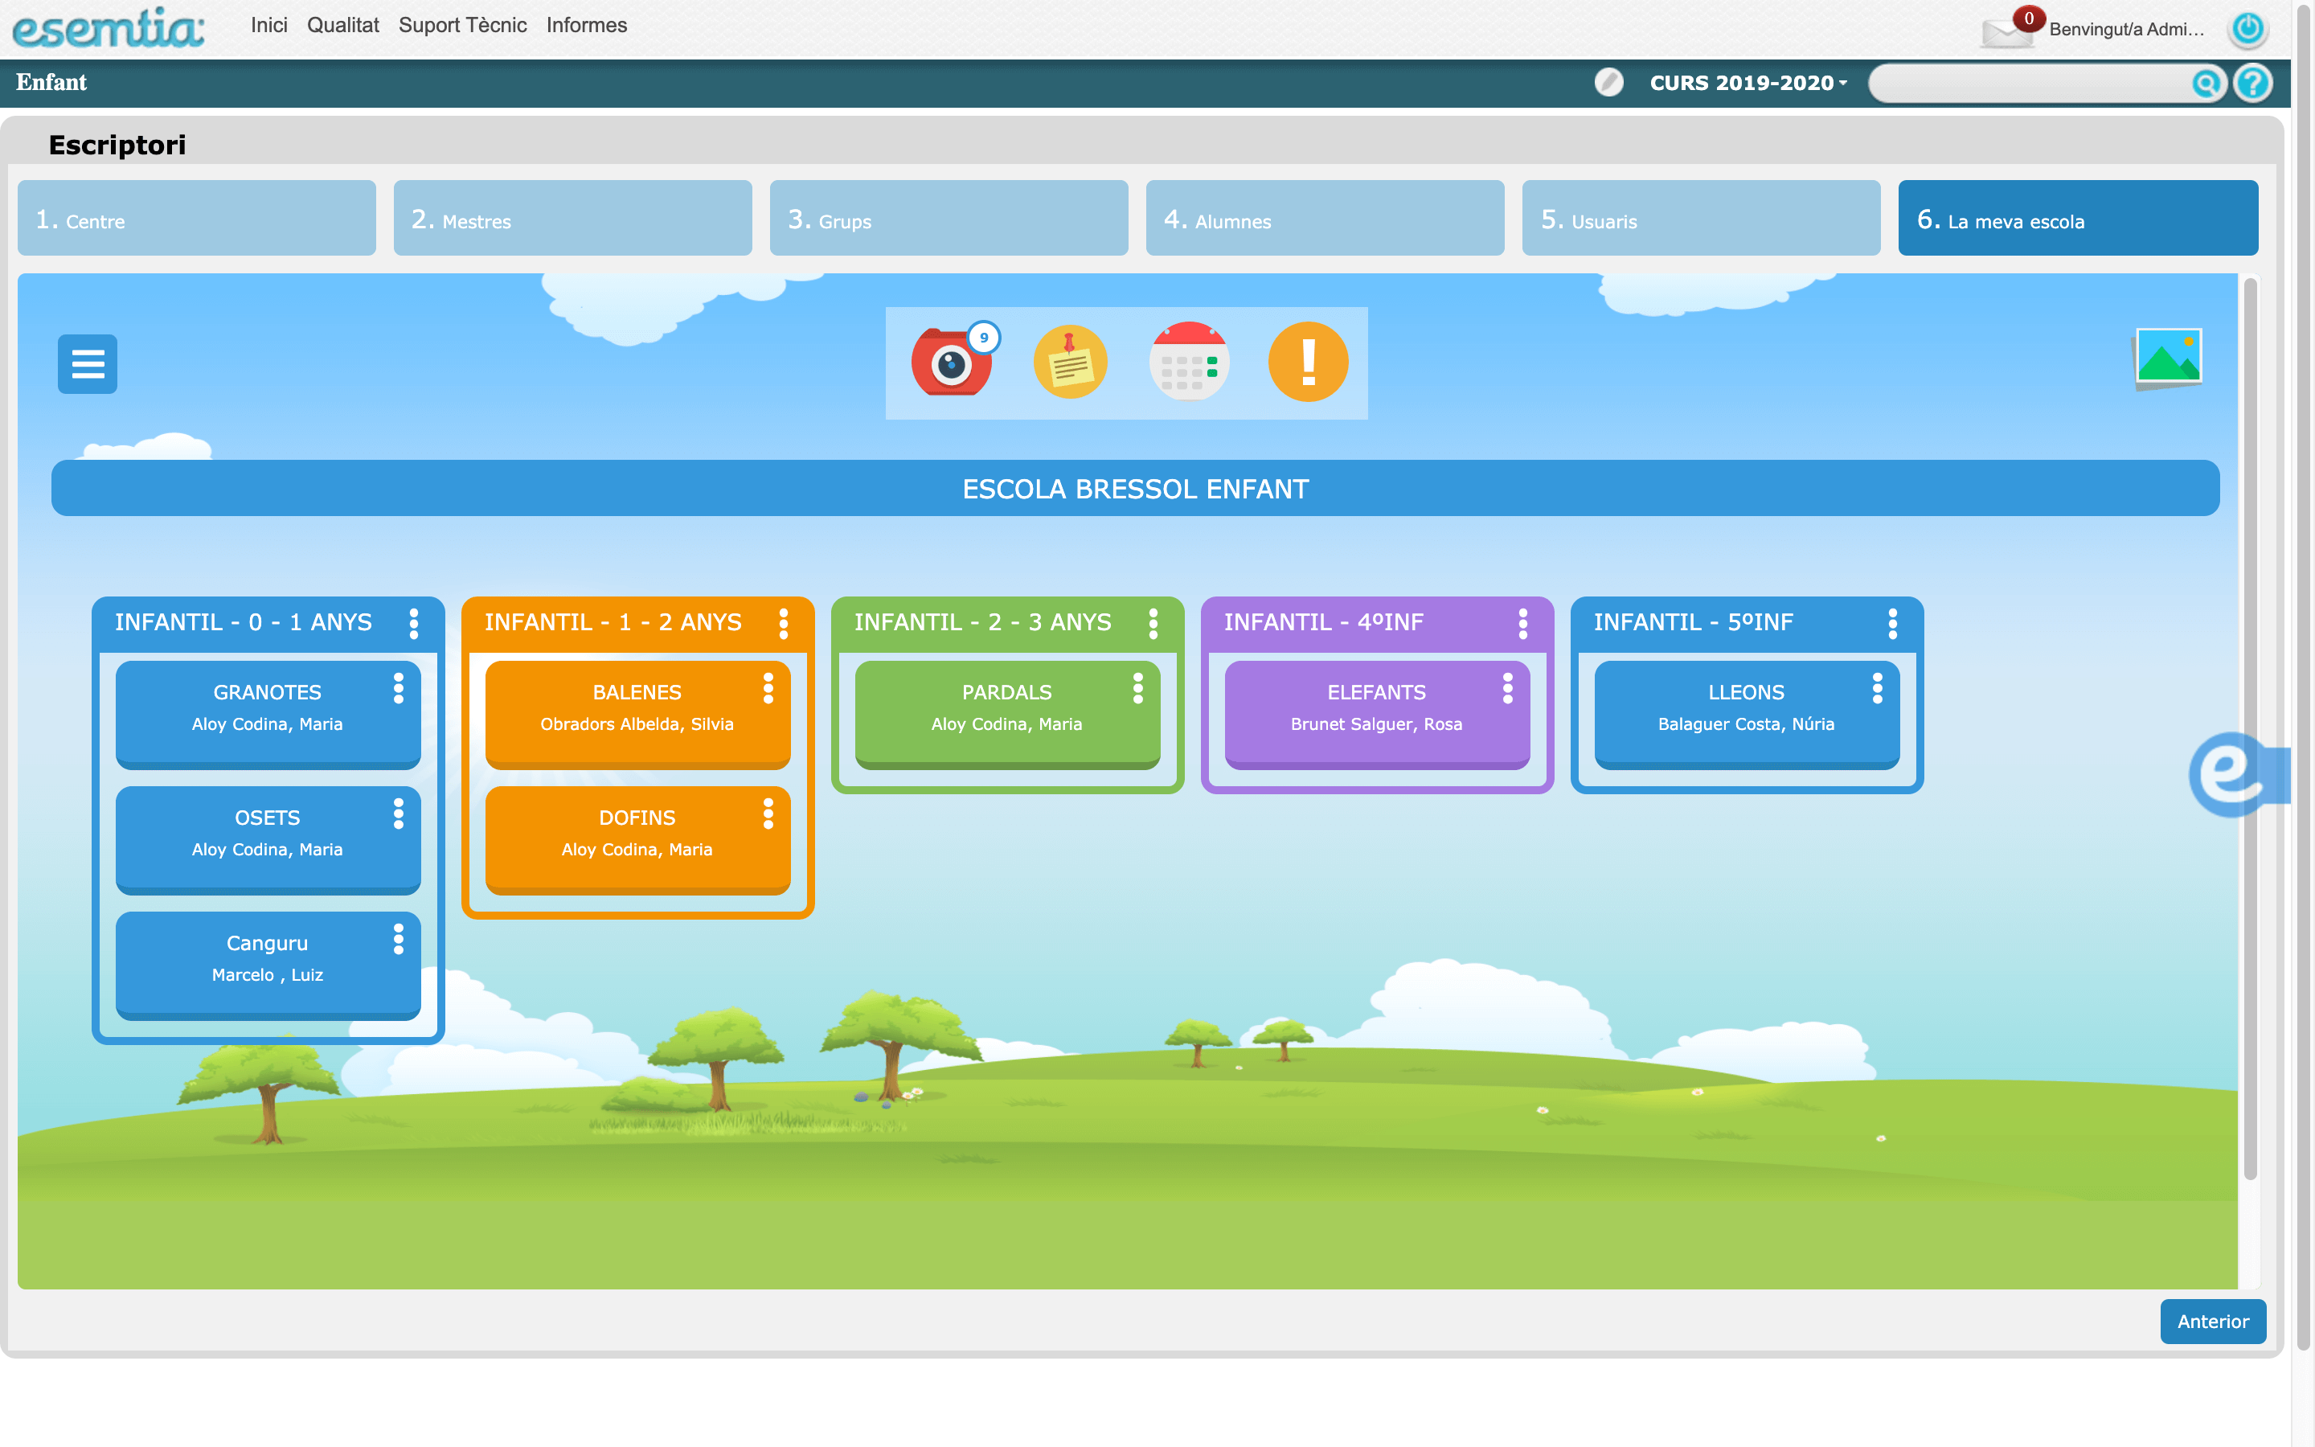Open options menu for INFANTIL - 4ºINF
This screenshot has height=1447, width=2315.
1523,623
